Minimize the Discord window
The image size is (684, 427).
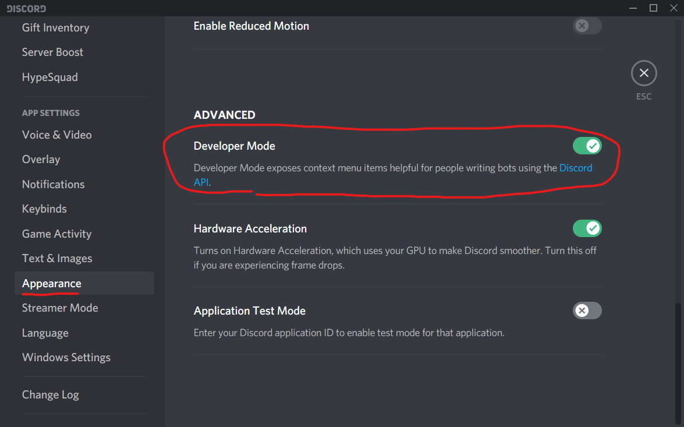tap(633, 8)
